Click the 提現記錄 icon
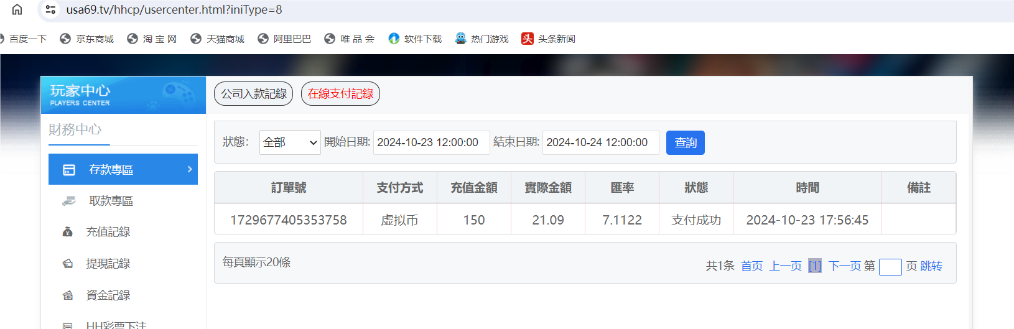Viewport: 1014px width, 329px height. pos(68,264)
